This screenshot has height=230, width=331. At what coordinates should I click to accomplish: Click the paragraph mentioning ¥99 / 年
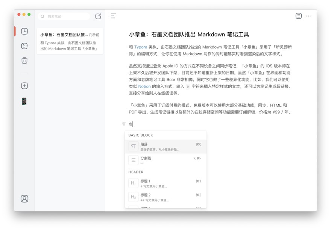(x=210, y=109)
